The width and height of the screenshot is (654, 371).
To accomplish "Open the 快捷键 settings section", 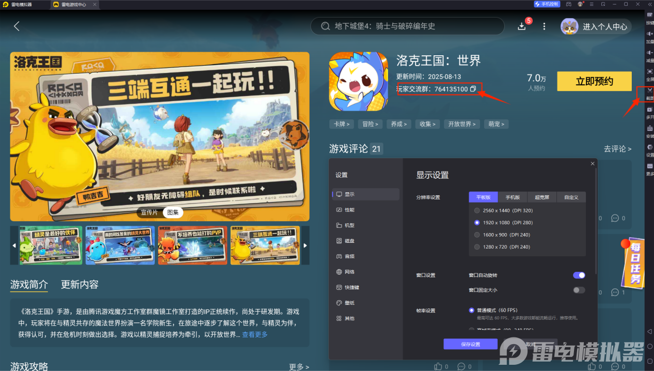I will point(366,287).
